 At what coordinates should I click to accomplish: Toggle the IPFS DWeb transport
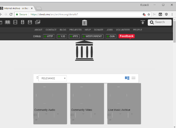click(74, 36)
